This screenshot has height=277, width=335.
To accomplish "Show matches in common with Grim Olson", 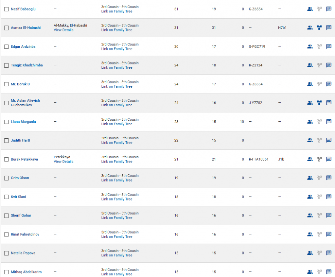I will [x=310, y=178].
